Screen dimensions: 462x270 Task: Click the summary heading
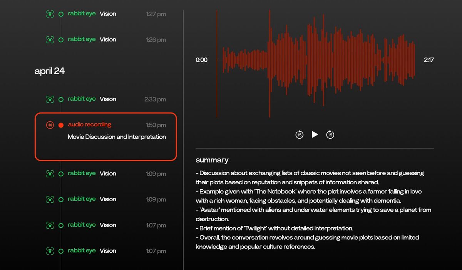212,160
